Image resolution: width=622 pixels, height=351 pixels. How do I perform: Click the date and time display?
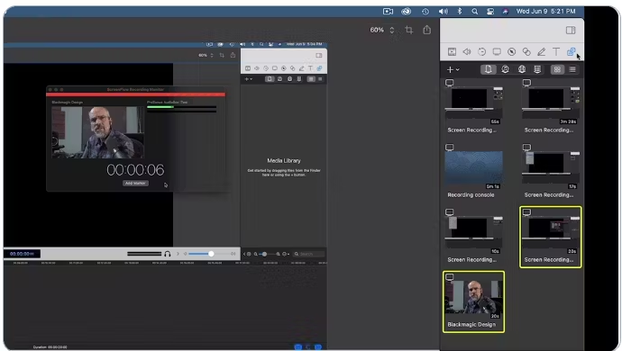tap(546, 12)
